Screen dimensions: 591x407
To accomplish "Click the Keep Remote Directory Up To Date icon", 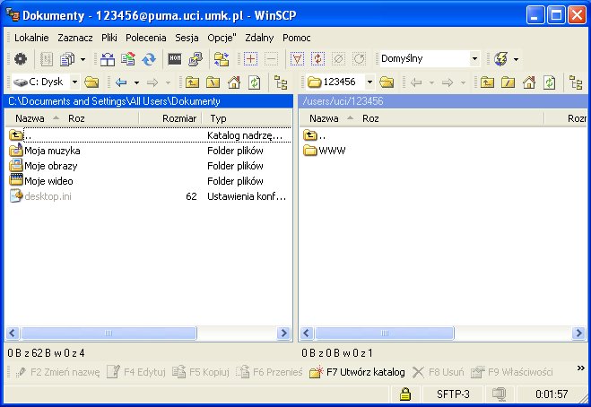I will coord(128,59).
